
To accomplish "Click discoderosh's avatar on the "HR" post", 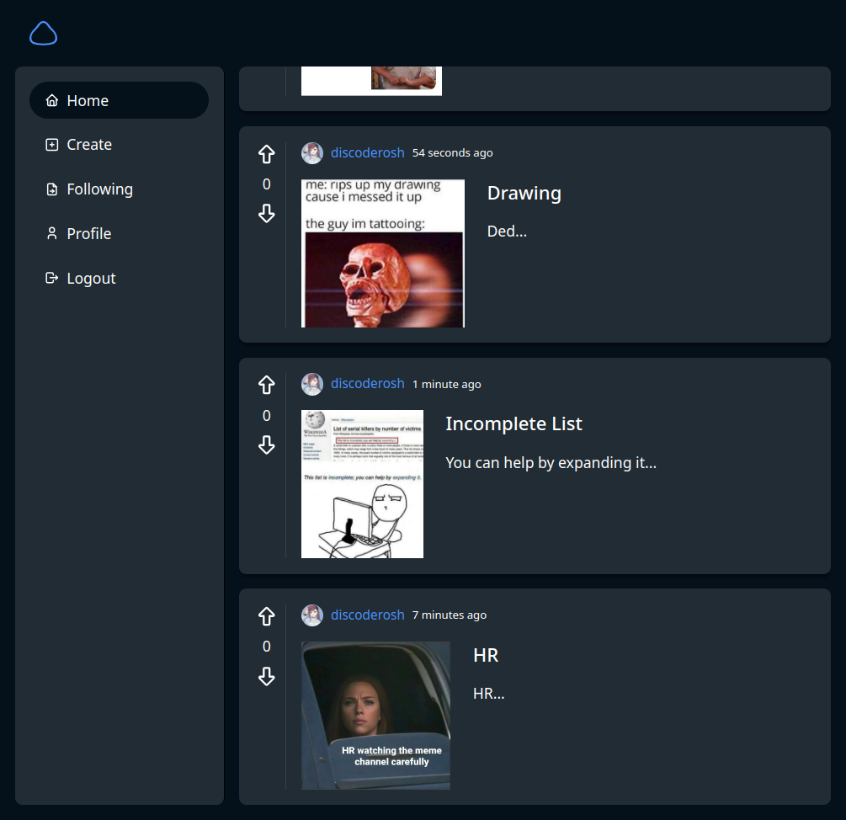I will tap(311, 615).
